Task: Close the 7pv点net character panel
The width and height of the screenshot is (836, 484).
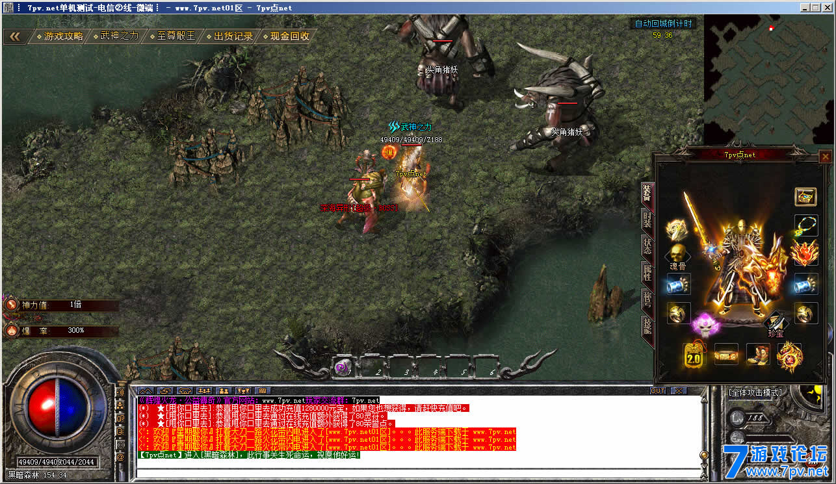Action: tap(825, 157)
